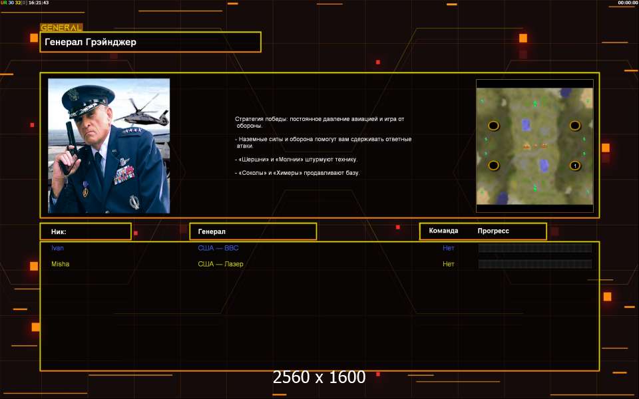Viewport: 639px width, 399px height.
Task: Click the Ник: column header
Action: (x=85, y=231)
